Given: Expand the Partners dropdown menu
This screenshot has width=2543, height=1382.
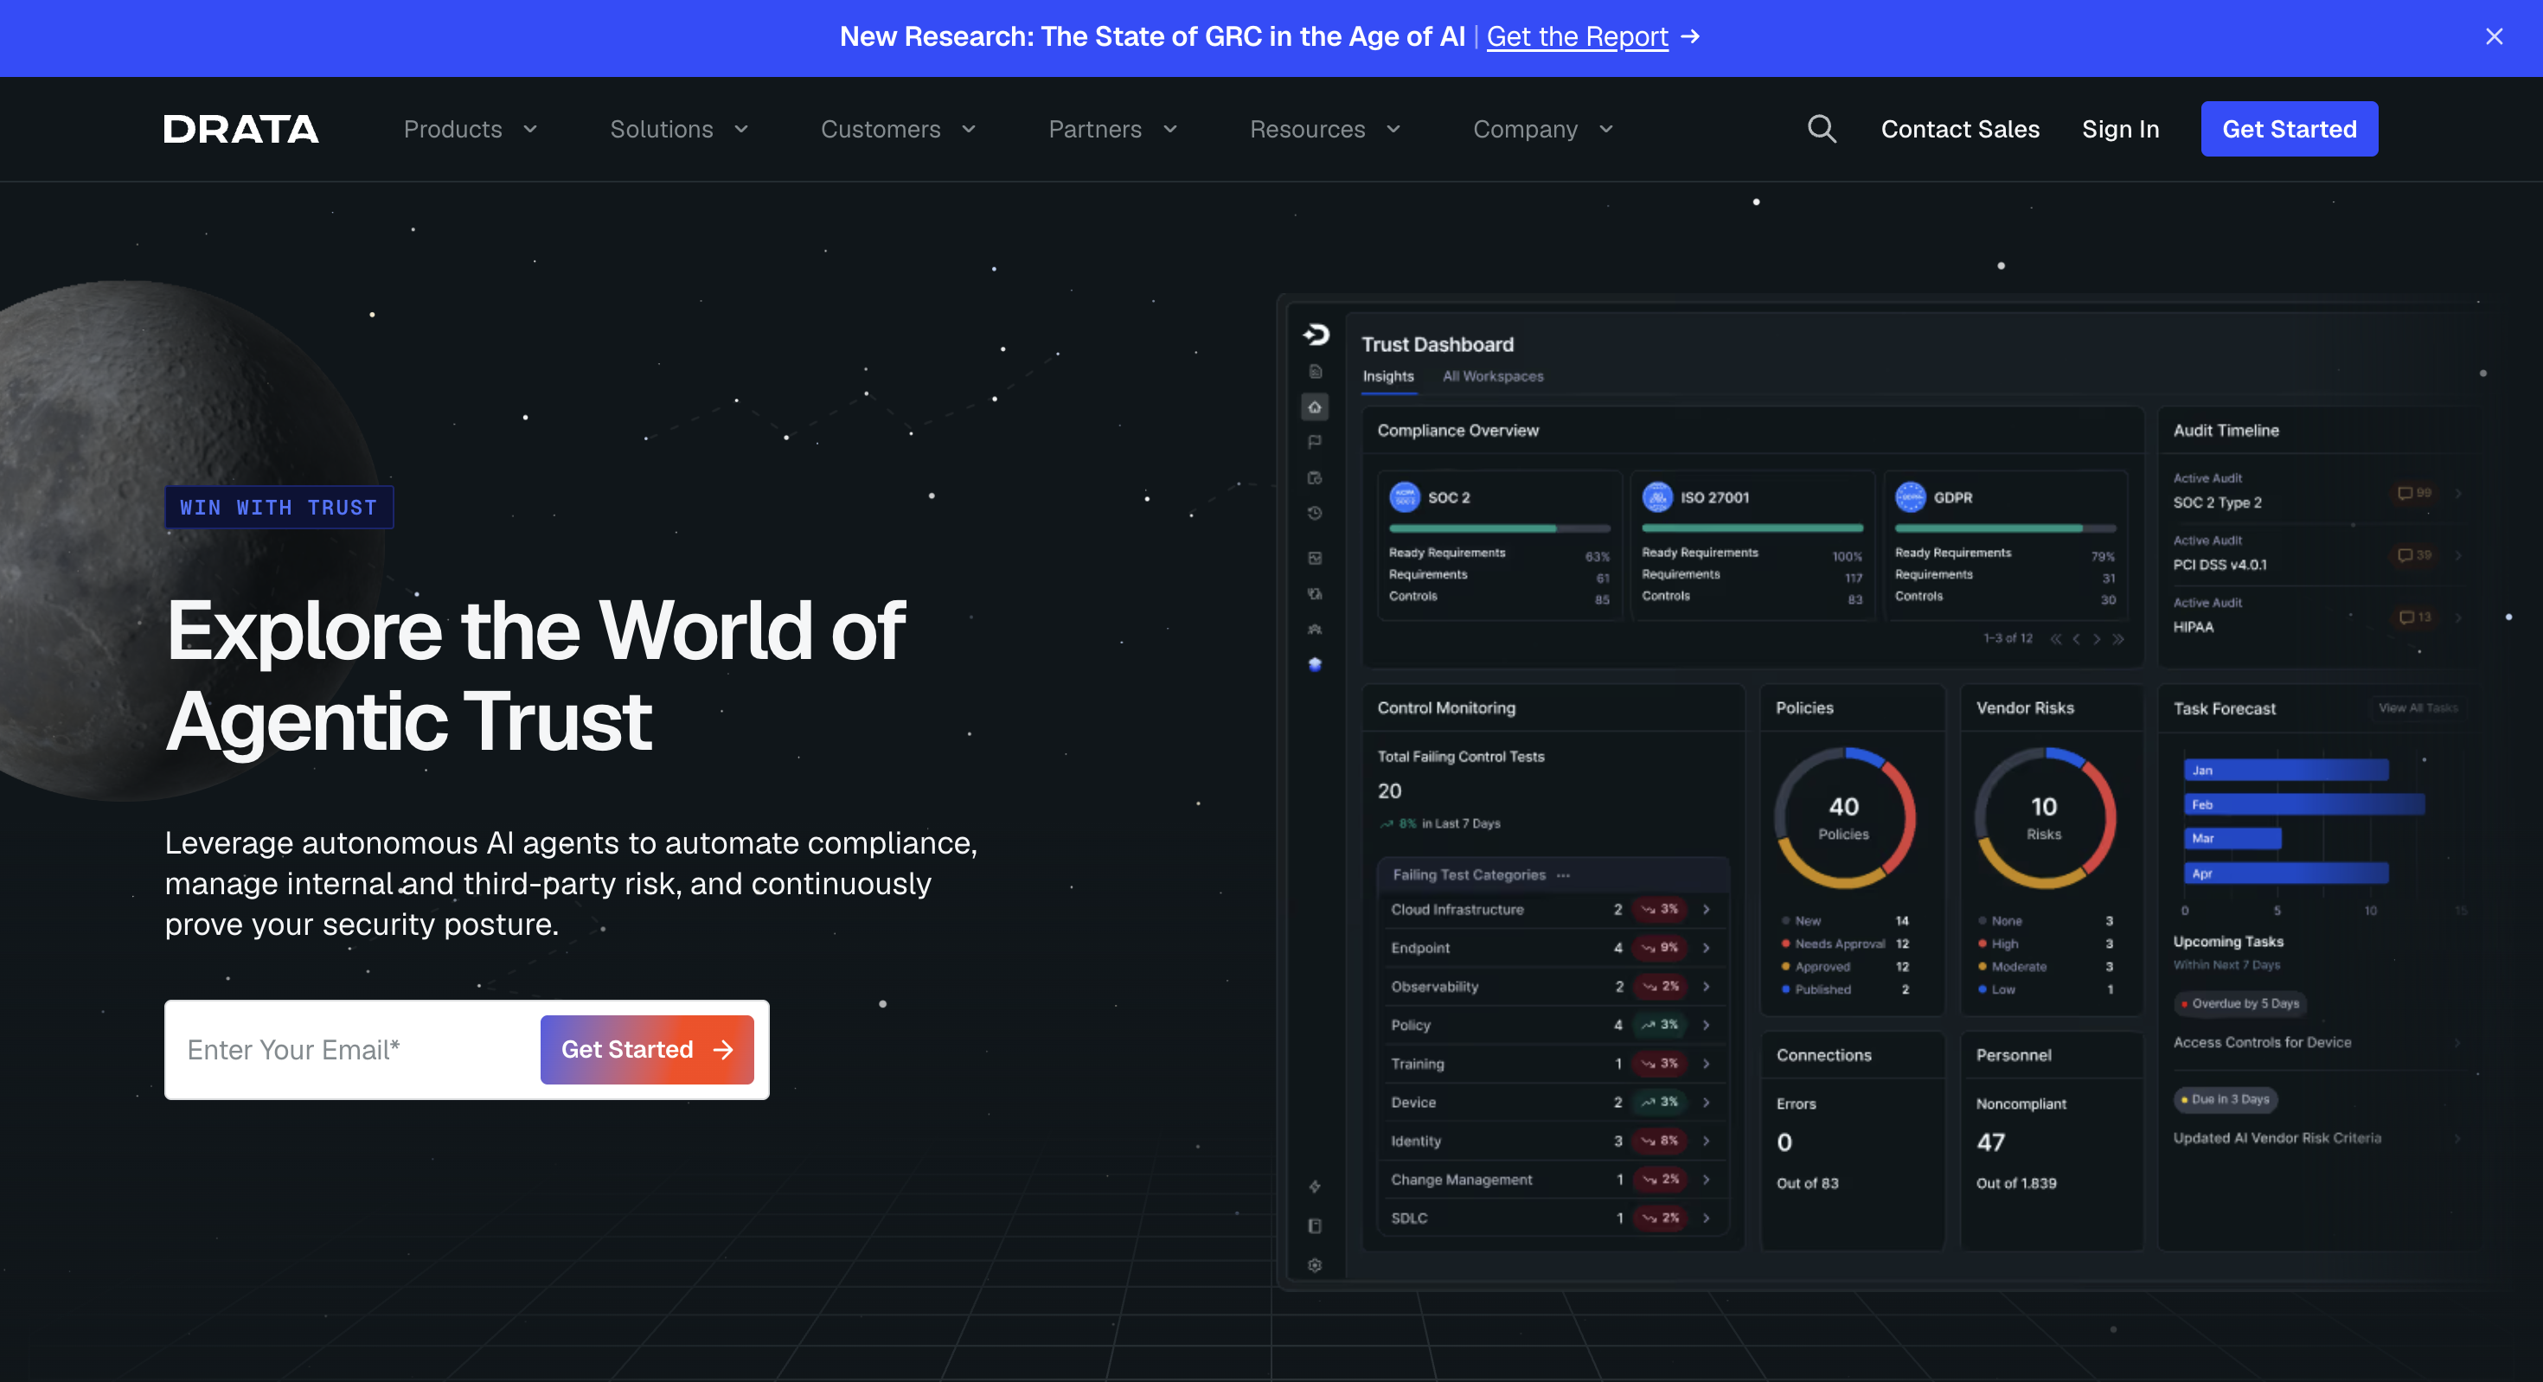Looking at the screenshot, I should (1112, 130).
